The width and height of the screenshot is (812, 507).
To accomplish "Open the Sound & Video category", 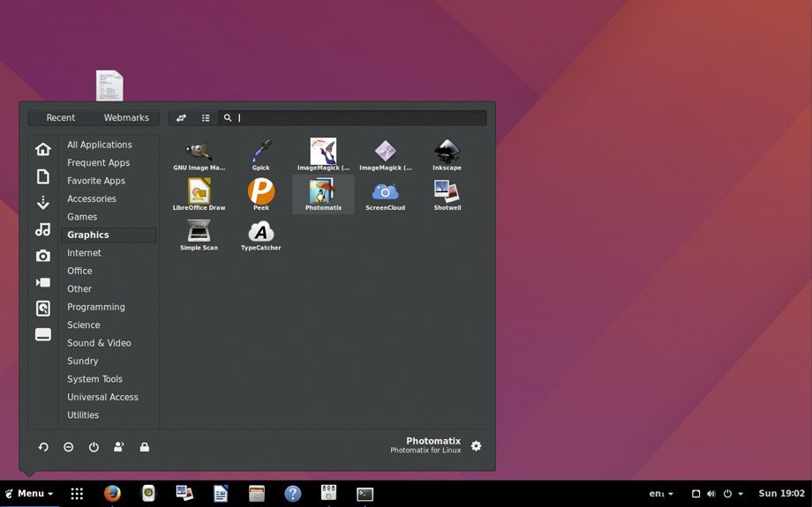I will point(99,343).
